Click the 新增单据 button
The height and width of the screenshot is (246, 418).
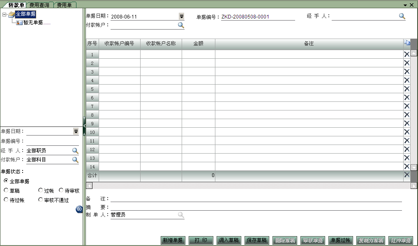pos(173,240)
